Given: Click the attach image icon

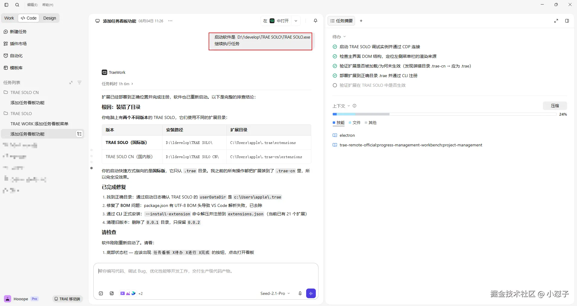Looking at the screenshot, I should [x=112, y=293].
